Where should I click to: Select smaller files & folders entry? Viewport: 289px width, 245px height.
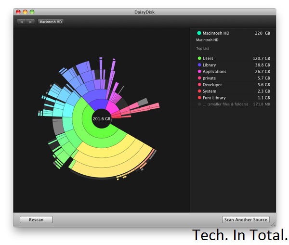[234, 104]
